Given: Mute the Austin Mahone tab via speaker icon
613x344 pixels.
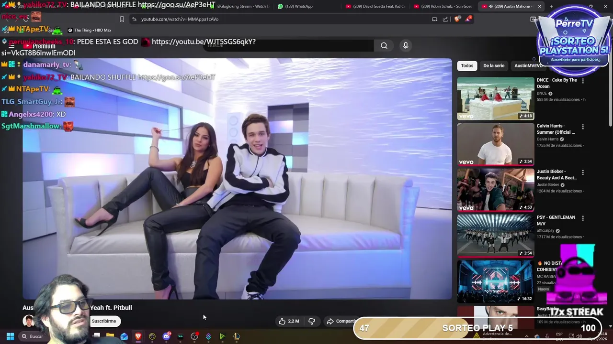Looking at the screenshot, I should [x=491, y=6].
